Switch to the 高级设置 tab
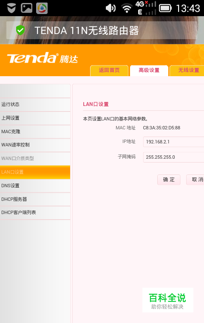204x323 pixels. [x=149, y=71]
